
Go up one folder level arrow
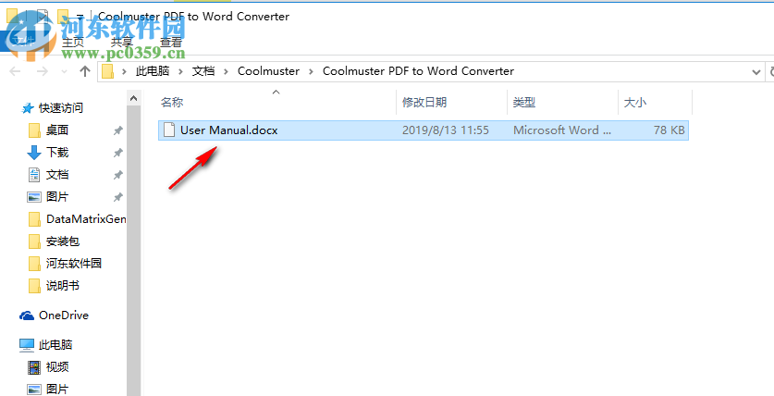coord(85,71)
